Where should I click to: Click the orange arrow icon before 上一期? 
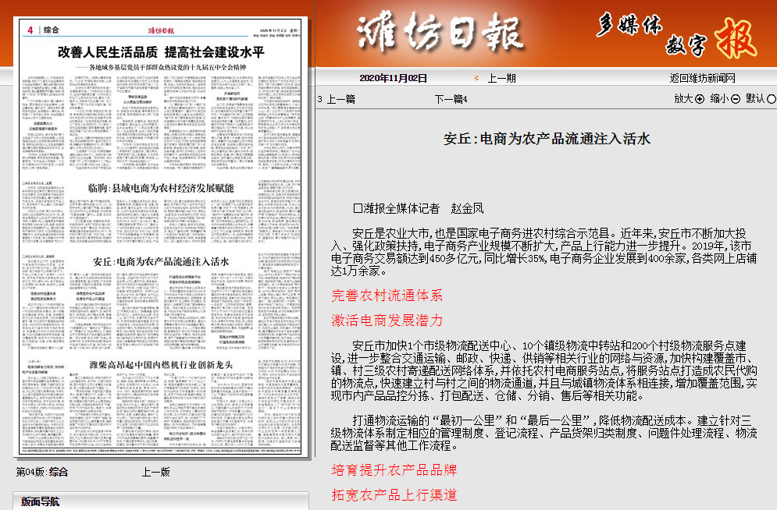click(x=476, y=78)
